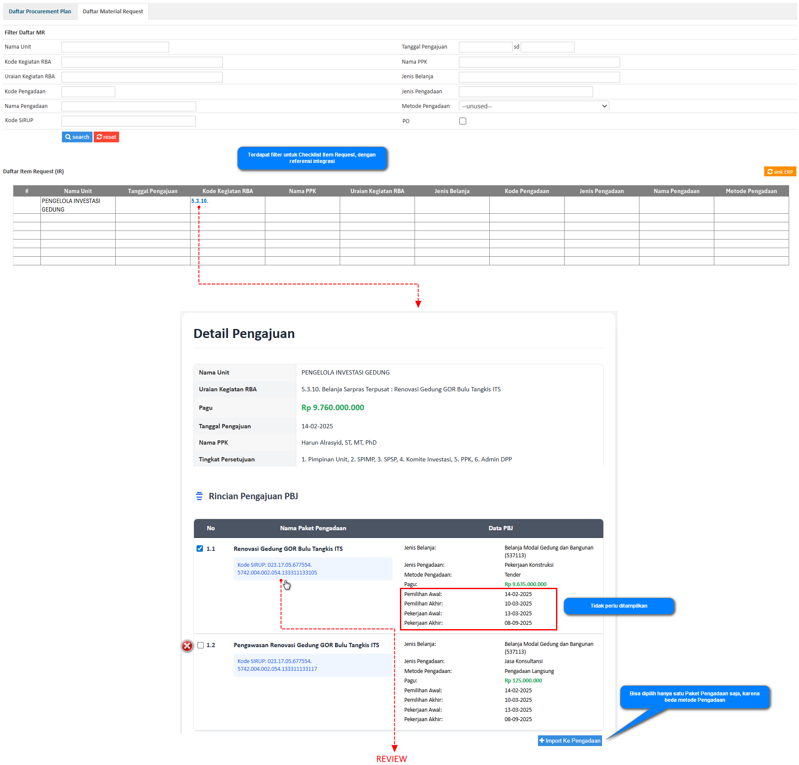The height and width of the screenshot is (765, 799).
Task: Select the Daftar Material Request tab
Action: point(113,12)
